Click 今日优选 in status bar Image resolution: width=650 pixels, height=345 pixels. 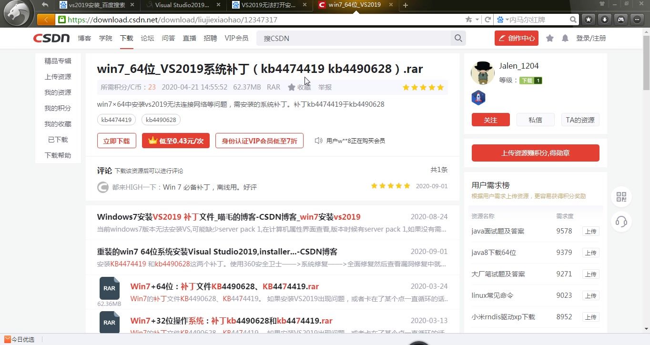coord(19,340)
